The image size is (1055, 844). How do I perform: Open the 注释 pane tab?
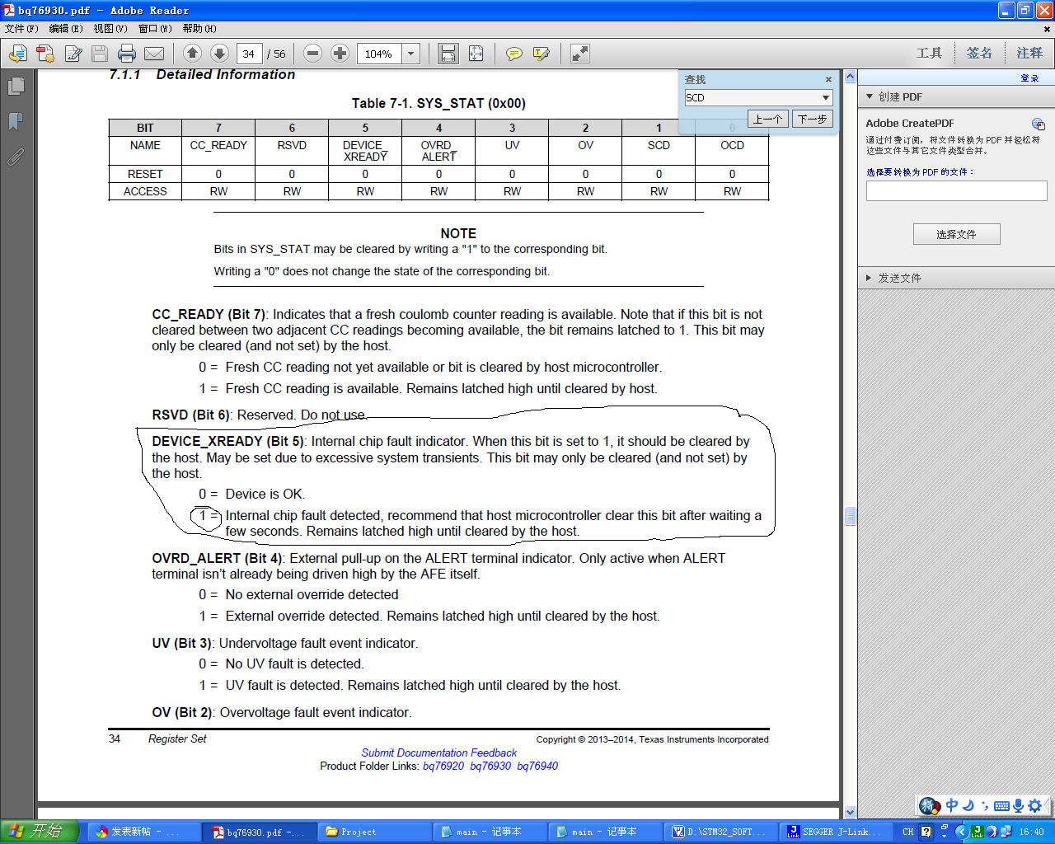click(x=1029, y=54)
